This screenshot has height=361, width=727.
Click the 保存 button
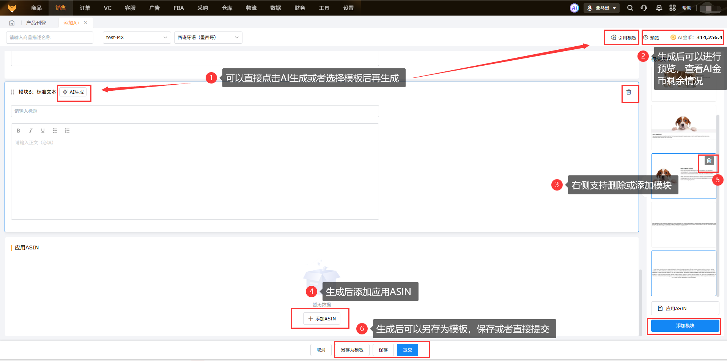(x=383, y=350)
